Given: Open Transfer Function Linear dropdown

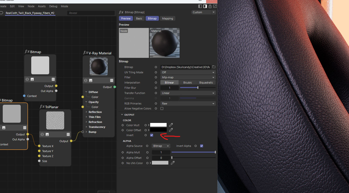Looking at the screenshot, I should click(188, 93).
